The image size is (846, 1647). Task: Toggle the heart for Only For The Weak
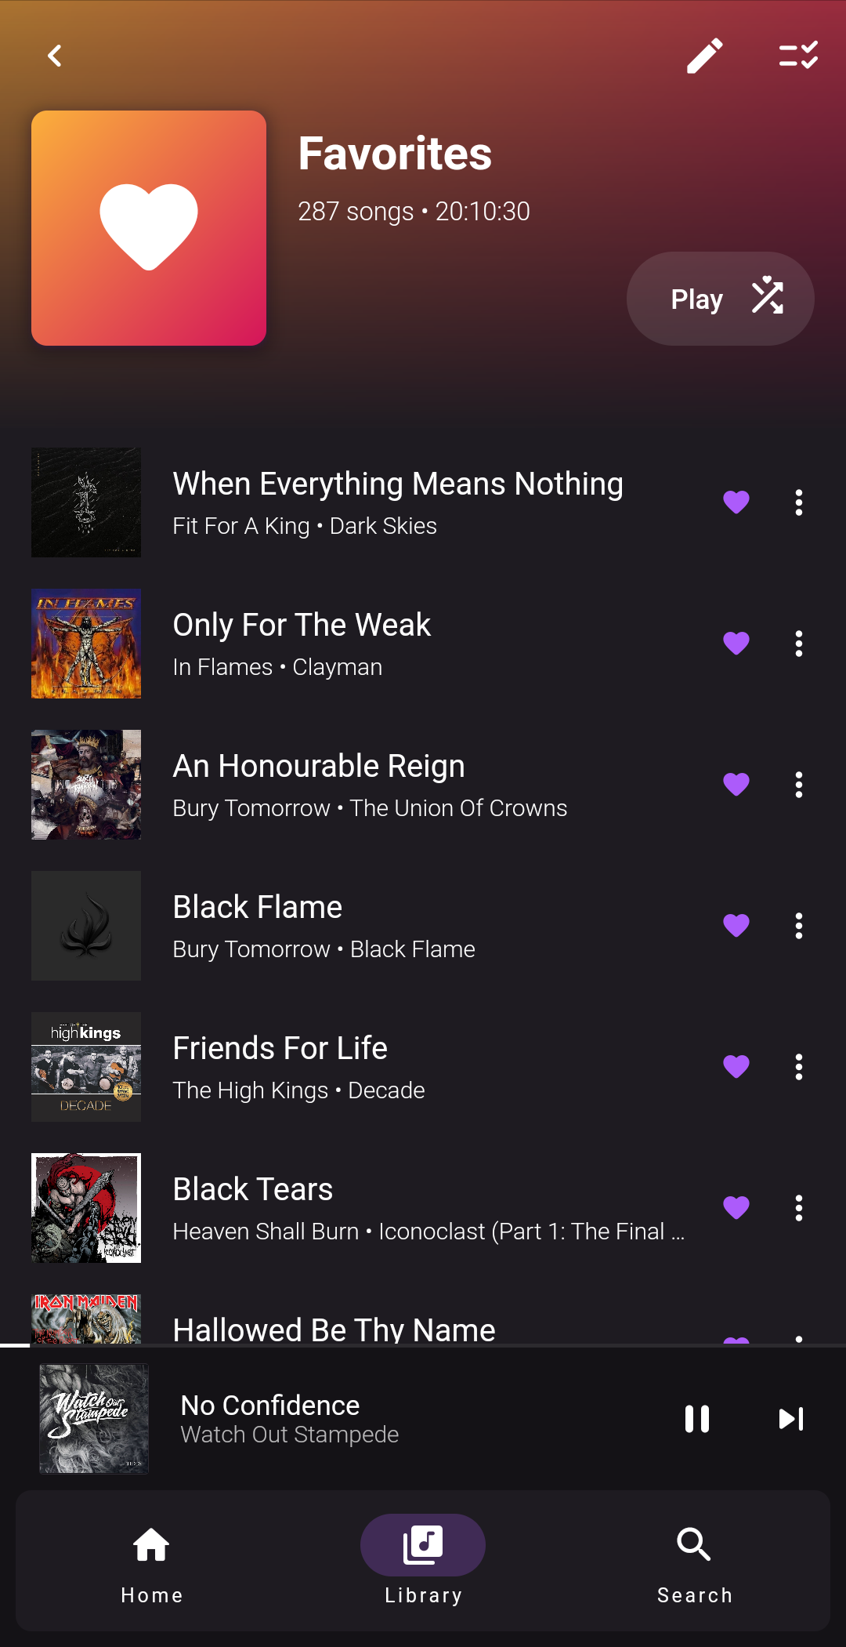click(736, 644)
